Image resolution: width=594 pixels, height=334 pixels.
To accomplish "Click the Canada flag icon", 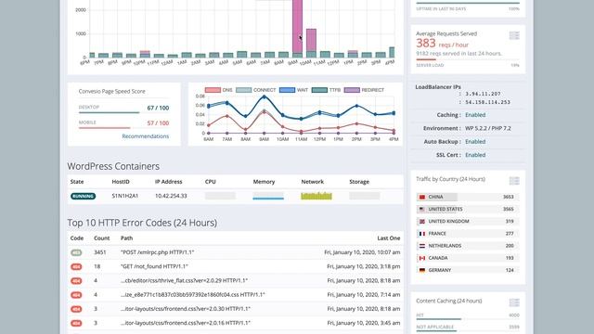I will pos(422,258).
